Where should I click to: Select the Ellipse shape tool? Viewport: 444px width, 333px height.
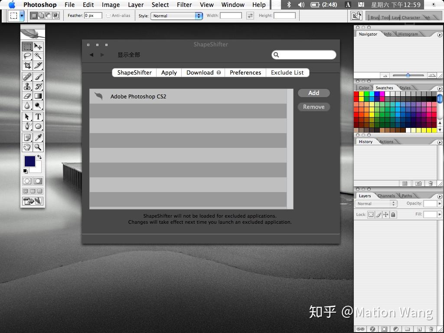(x=38, y=126)
